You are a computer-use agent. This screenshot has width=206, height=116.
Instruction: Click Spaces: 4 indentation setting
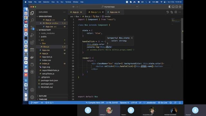click(124, 102)
